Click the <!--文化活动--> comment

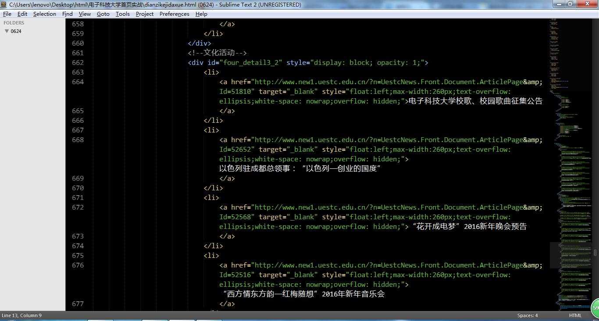[x=217, y=53]
